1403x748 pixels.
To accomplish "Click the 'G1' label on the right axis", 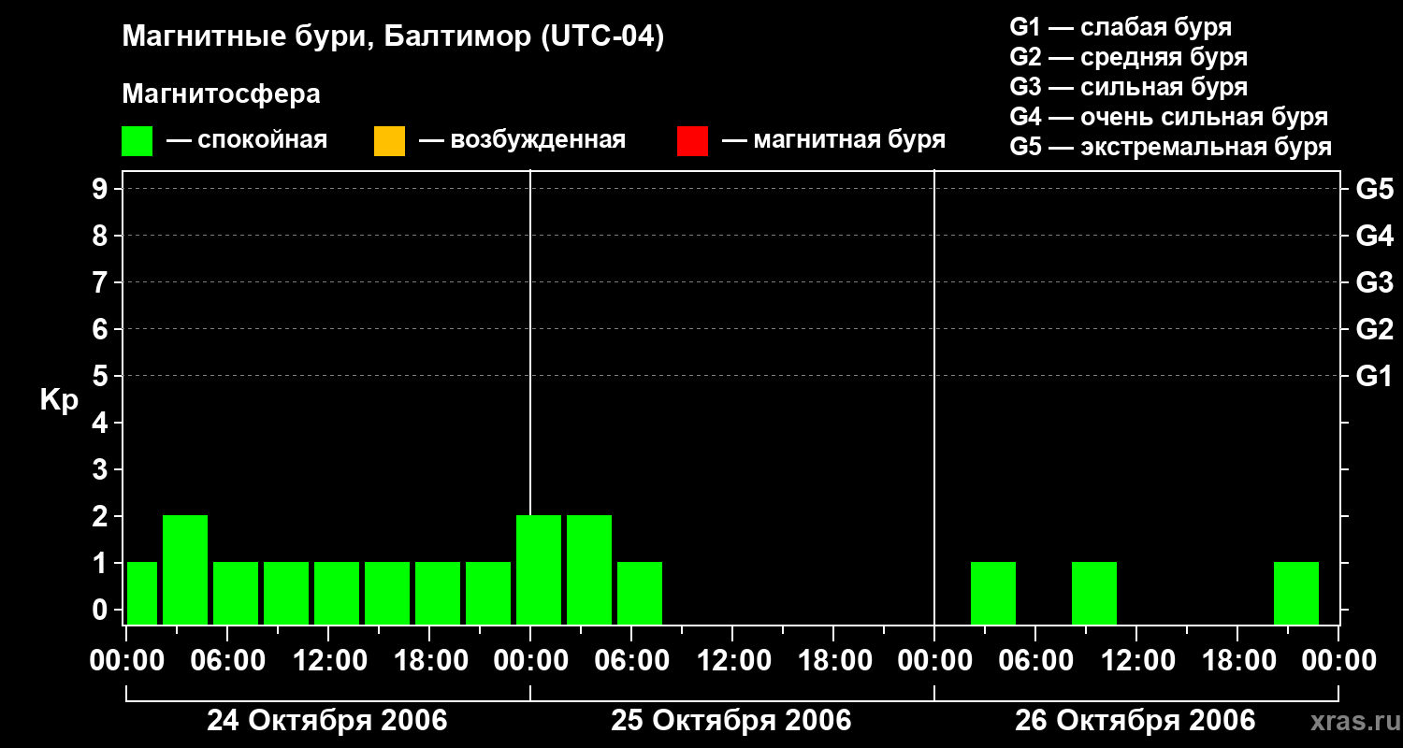I will (x=1374, y=376).
